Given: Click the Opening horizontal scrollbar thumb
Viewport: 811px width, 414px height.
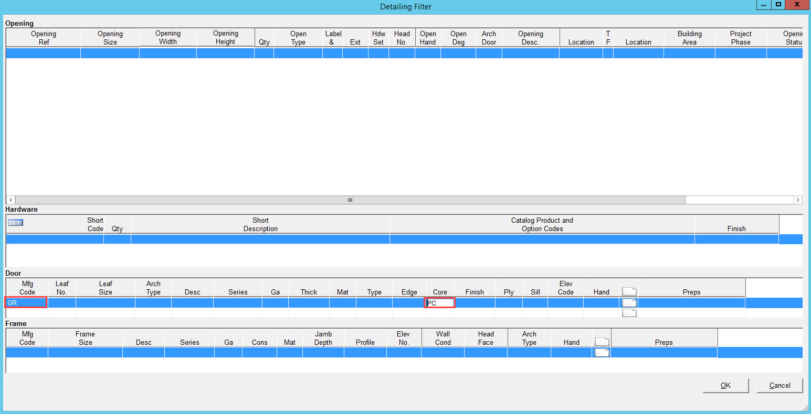Looking at the screenshot, I should tap(350, 200).
